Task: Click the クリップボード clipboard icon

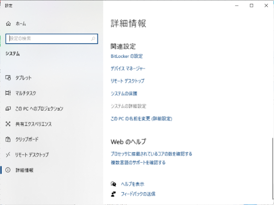Action: [x=8, y=139]
